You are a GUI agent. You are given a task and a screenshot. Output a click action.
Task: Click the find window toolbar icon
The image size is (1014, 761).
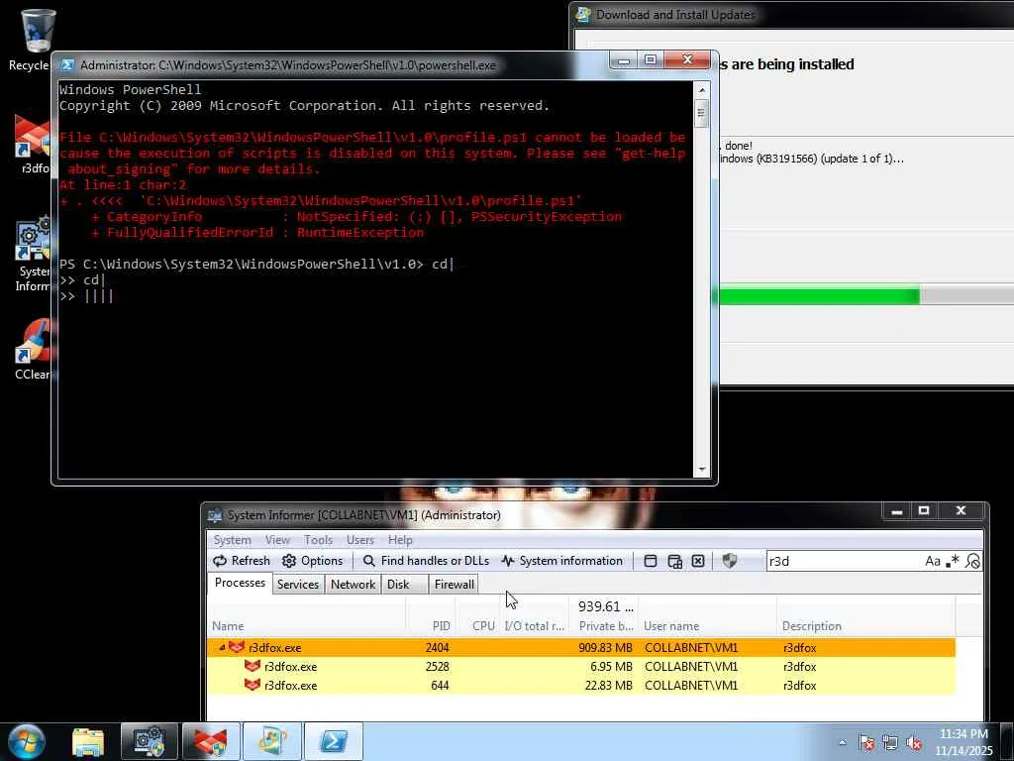pos(651,561)
